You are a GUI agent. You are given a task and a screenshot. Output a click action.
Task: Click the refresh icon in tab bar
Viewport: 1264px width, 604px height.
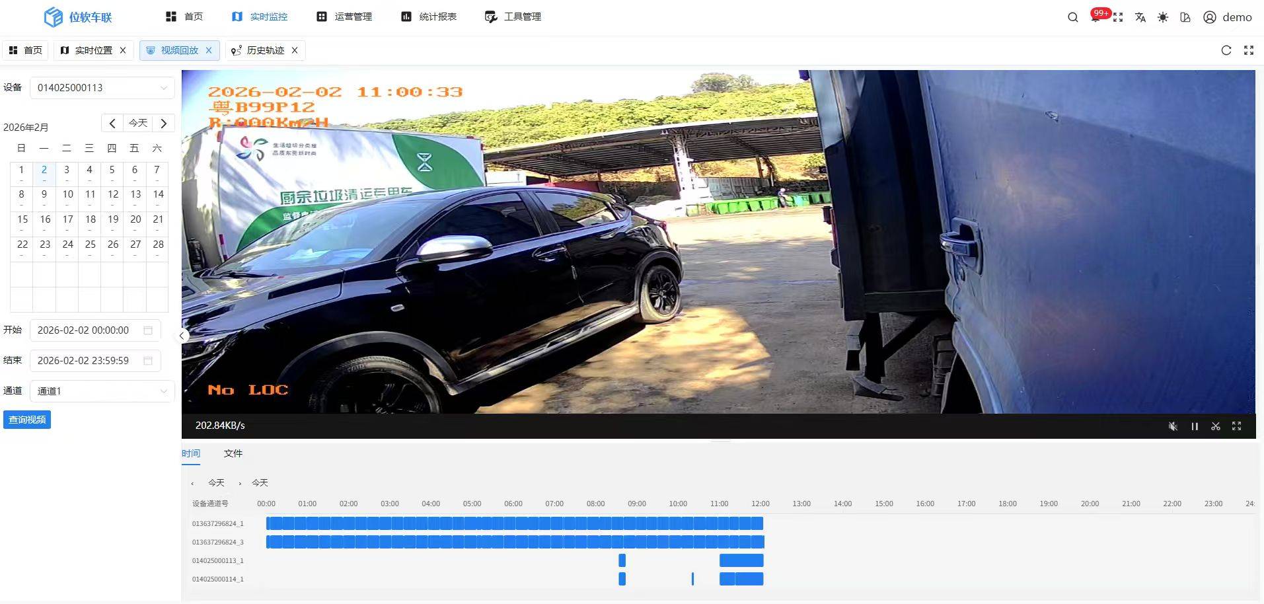point(1226,50)
